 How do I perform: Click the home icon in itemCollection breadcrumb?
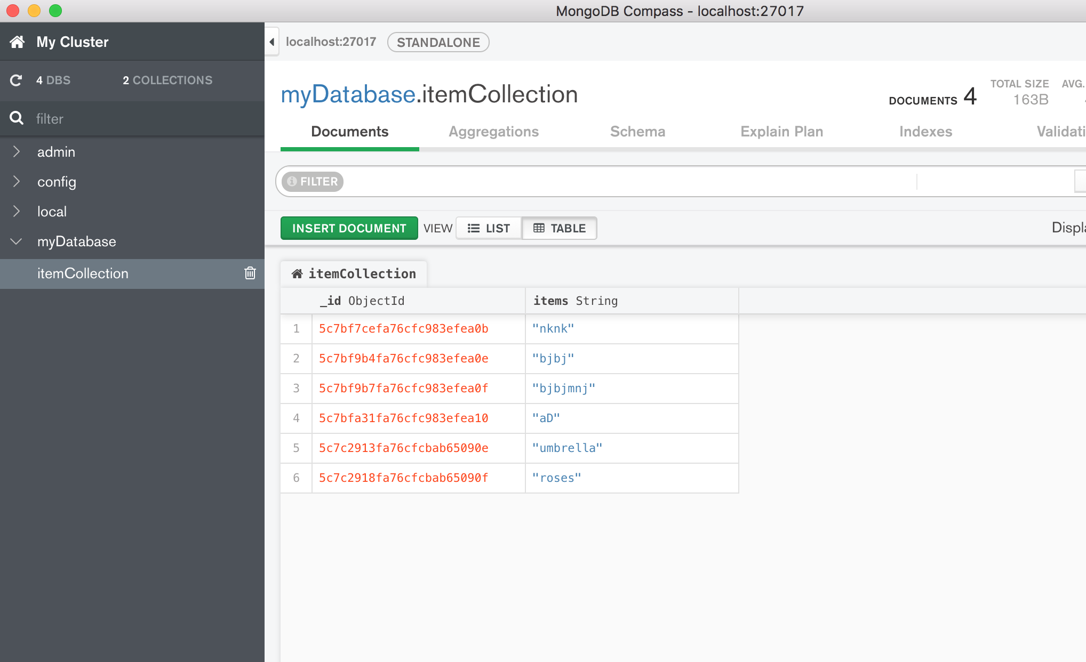[x=297, y=273]
